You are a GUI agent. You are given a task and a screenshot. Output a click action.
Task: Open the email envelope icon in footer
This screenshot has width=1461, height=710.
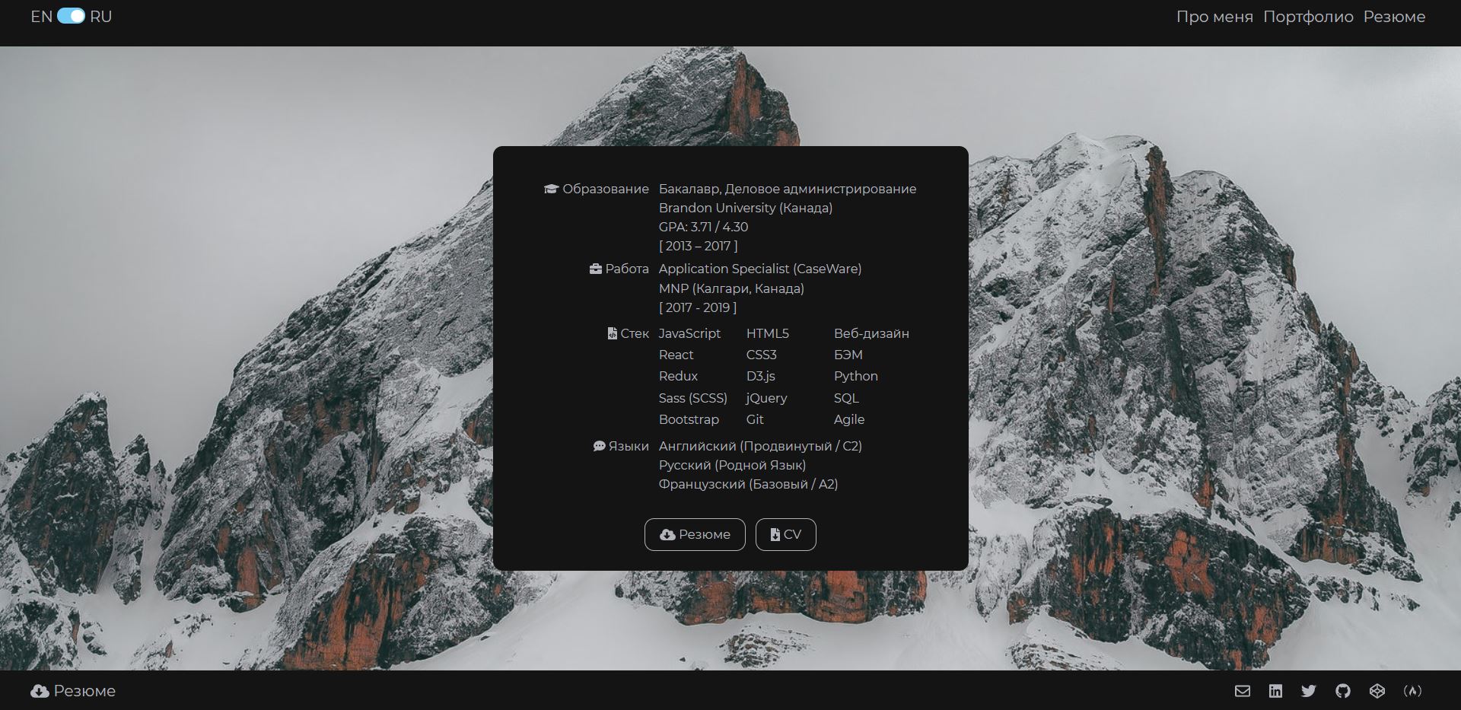click(1243, 691)
